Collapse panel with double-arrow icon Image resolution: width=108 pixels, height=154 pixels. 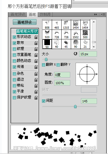tap(96, 15)
